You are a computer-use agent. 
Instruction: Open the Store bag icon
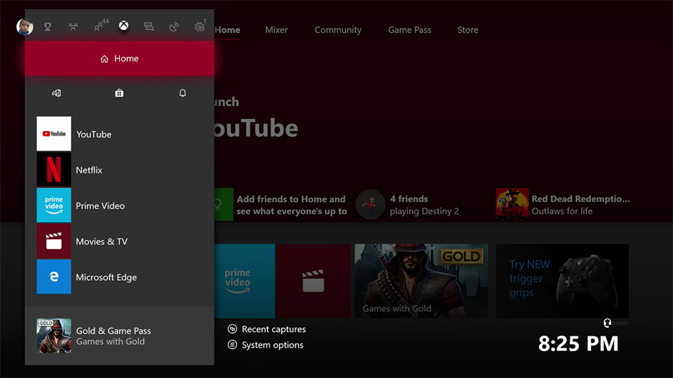click(x=119, y=93)
